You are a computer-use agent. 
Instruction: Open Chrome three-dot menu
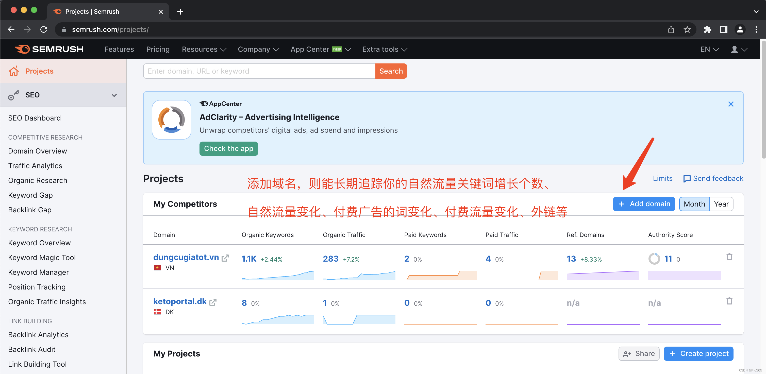[756, 29]
